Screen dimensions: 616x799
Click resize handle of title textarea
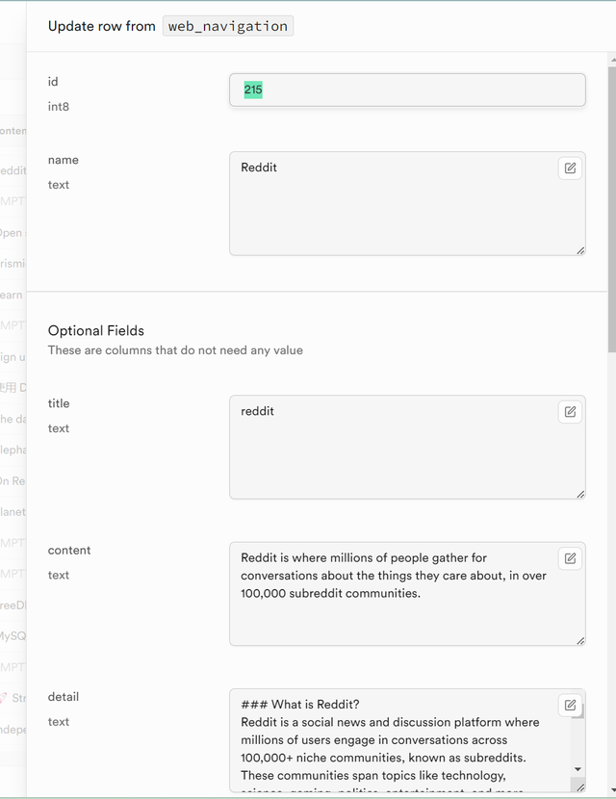point(580,494)
